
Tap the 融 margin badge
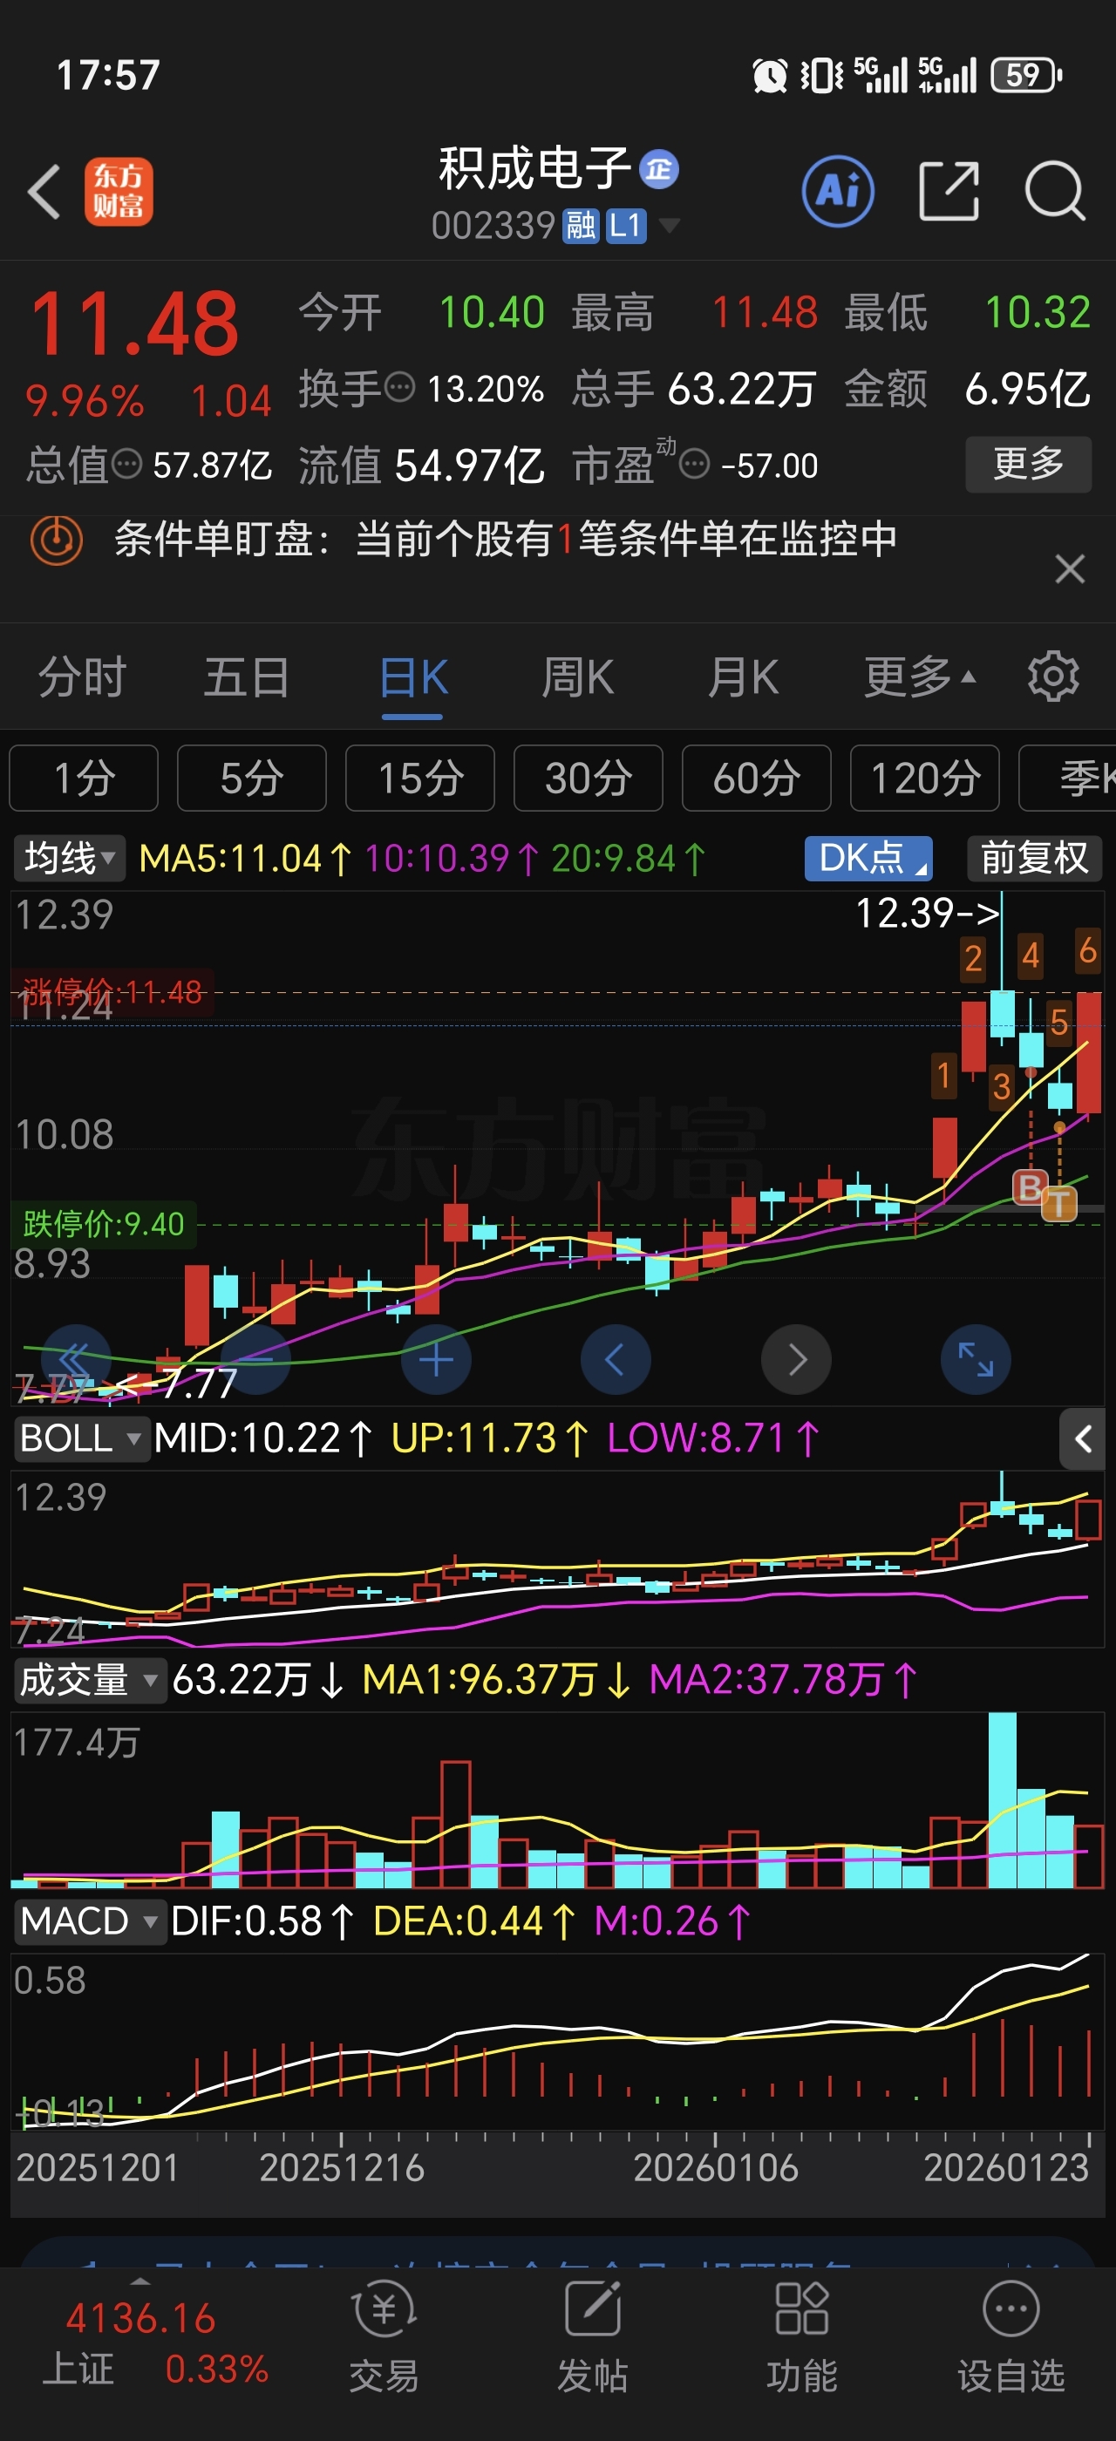tap(581, 227)
